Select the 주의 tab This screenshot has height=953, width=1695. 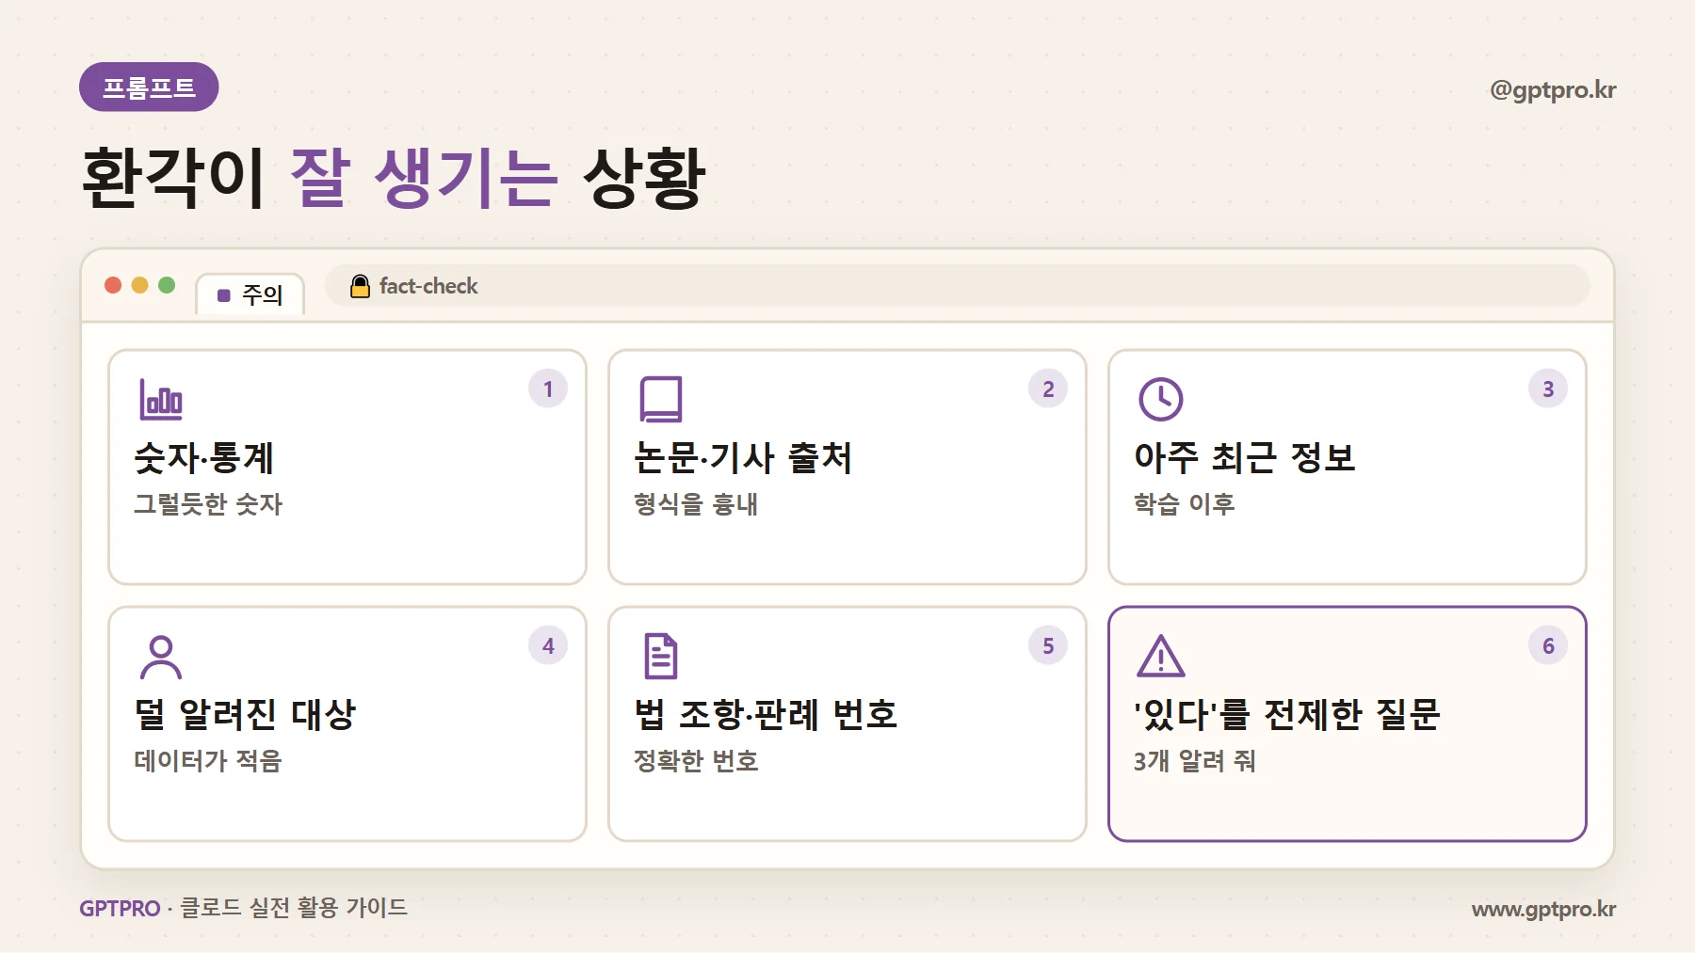click(x=250, y=294)
